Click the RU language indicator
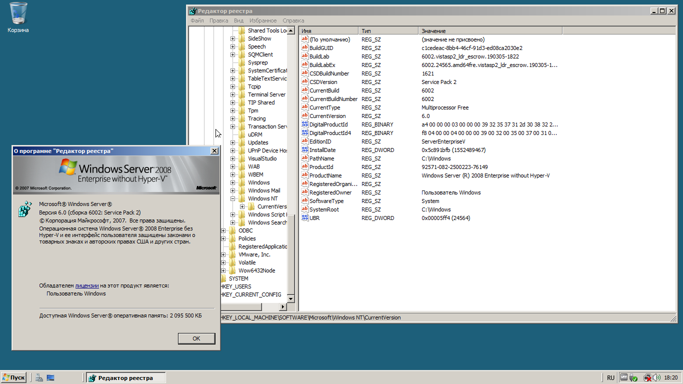 (x=610, y=378)
